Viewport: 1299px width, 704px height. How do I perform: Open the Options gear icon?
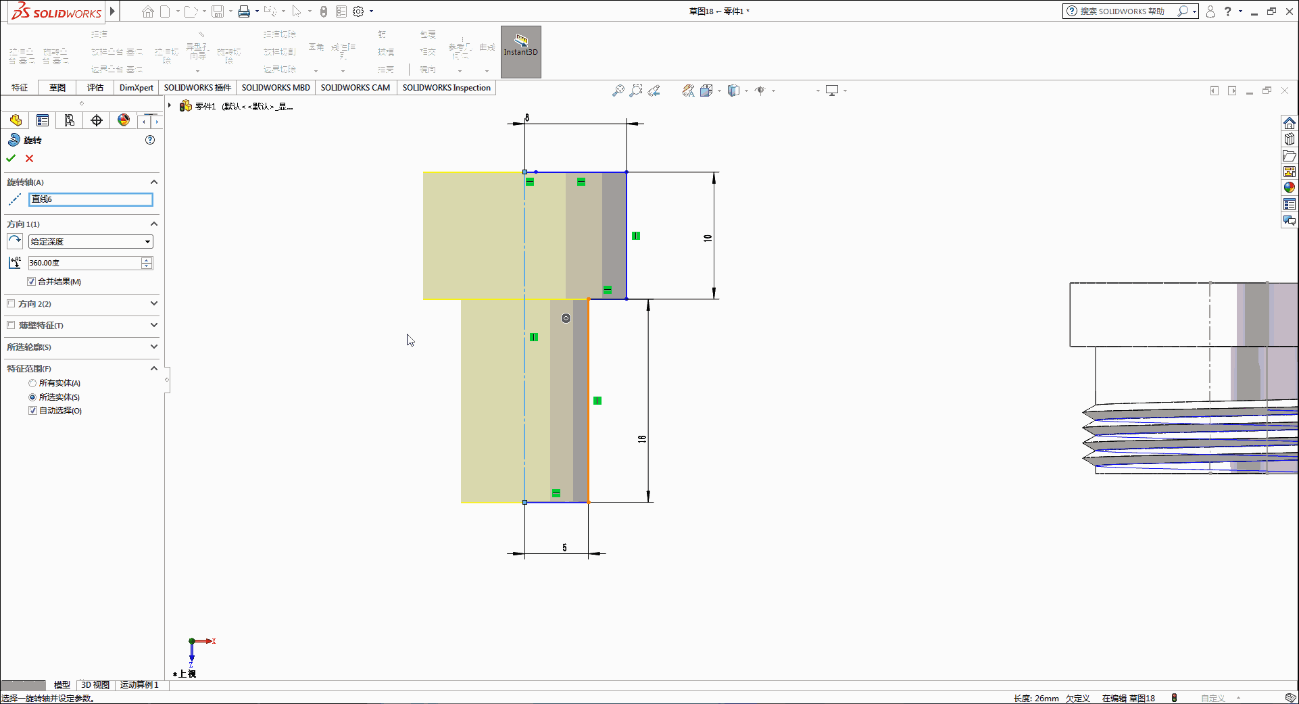[x=358, y=11]
